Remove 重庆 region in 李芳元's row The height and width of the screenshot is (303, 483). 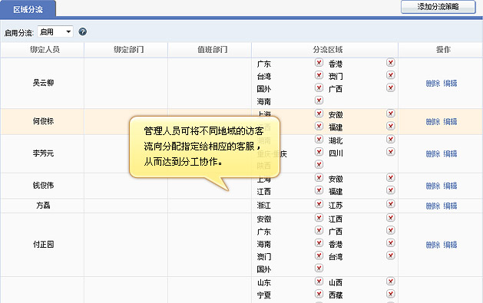(319, 152)
